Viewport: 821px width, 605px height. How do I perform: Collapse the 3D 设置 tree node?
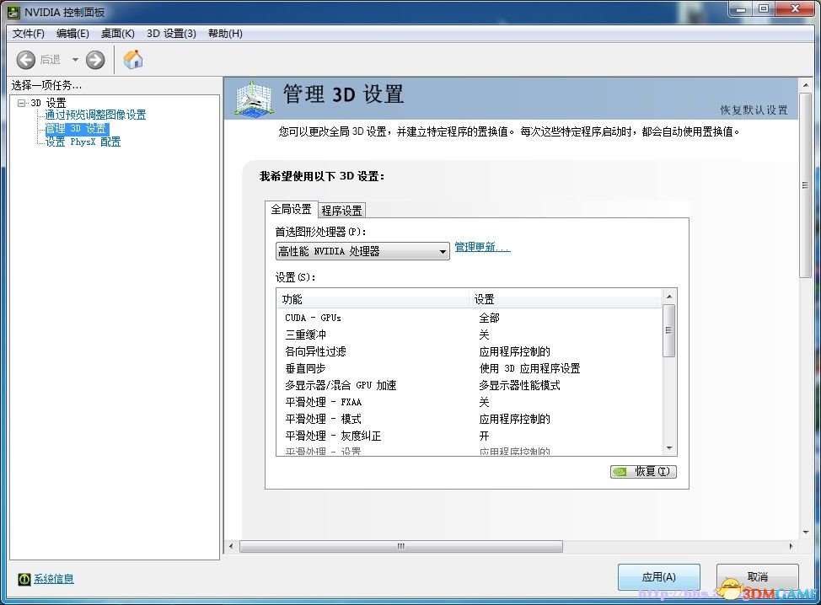21,103
